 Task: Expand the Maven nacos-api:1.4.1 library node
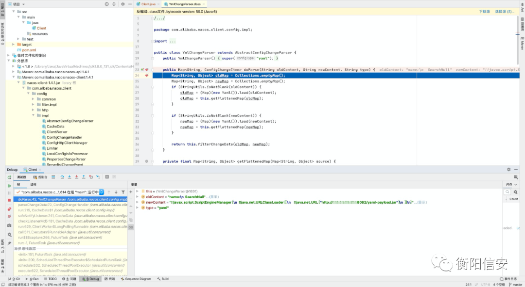pyautogui.click(x=14, y=72)
